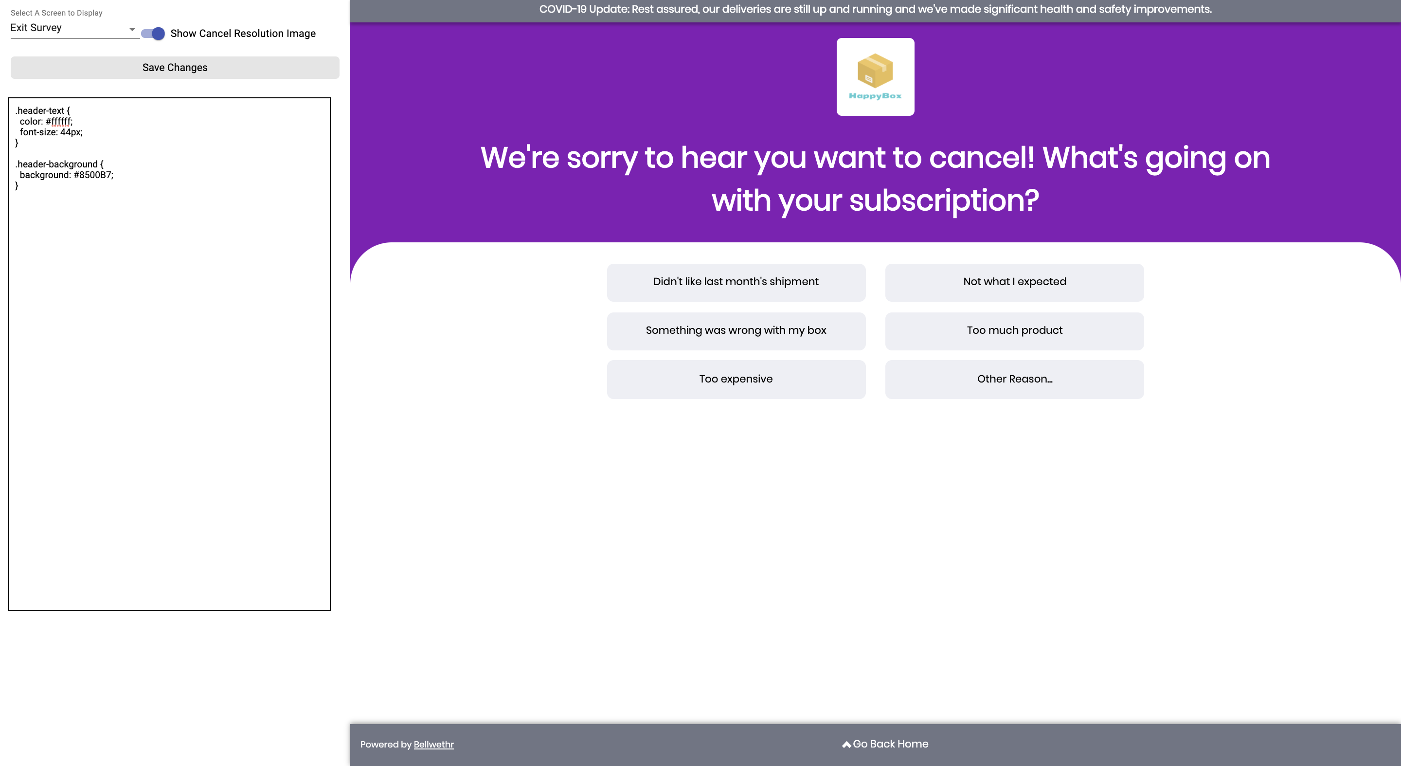Select Other Reason cancel option
Screen dimensions: 1401x766
click(1014, 378)
